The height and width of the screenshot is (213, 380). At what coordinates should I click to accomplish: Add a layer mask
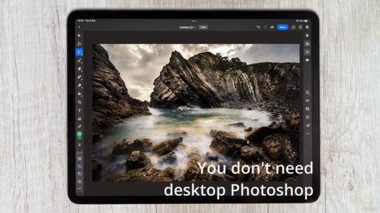coord(308,109)
